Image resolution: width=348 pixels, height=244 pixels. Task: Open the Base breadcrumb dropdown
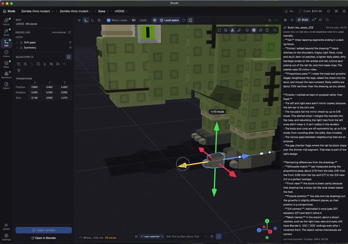pyautogui.click(x=103, y=11)
